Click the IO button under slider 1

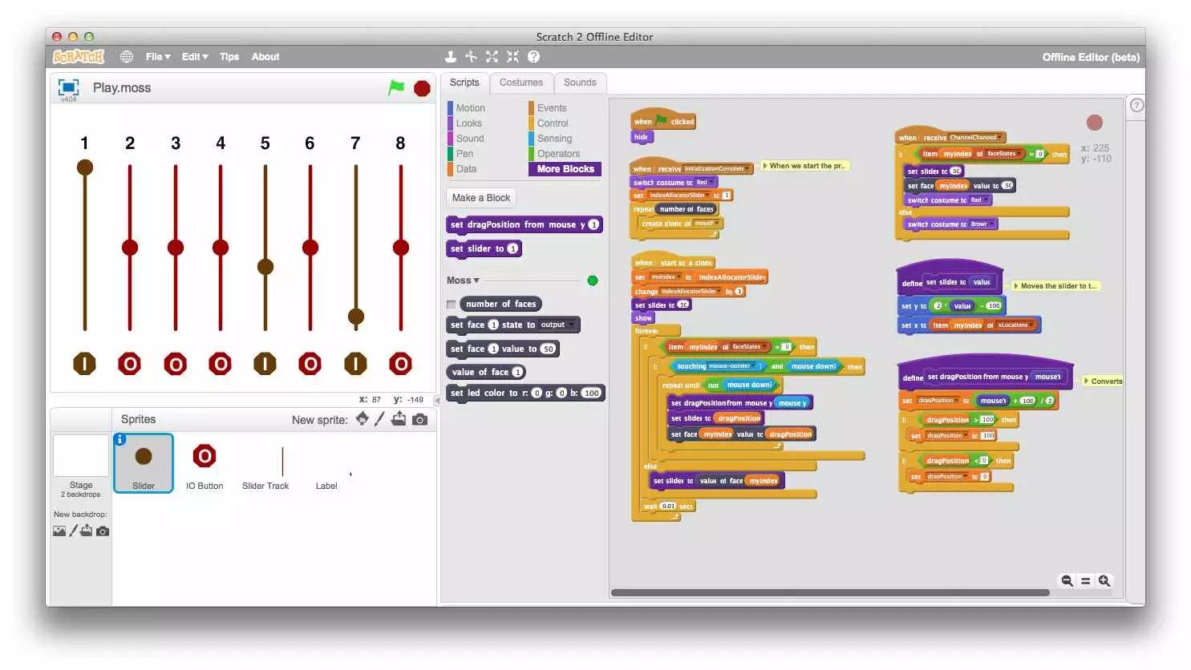tap(84, 364)
